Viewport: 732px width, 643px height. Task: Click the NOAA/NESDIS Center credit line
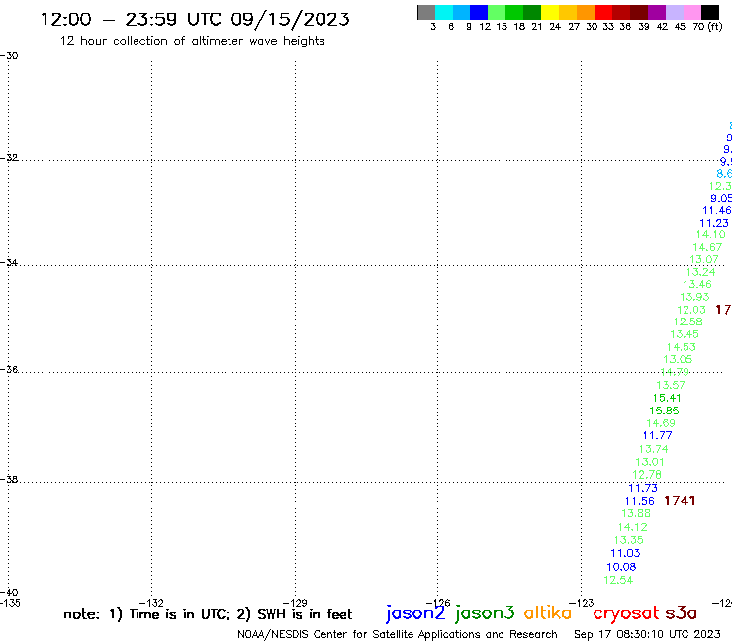point(398,634)
